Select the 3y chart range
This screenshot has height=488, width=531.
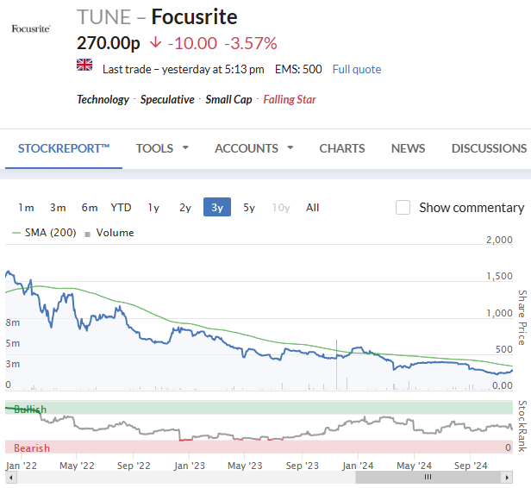(217, 207)
